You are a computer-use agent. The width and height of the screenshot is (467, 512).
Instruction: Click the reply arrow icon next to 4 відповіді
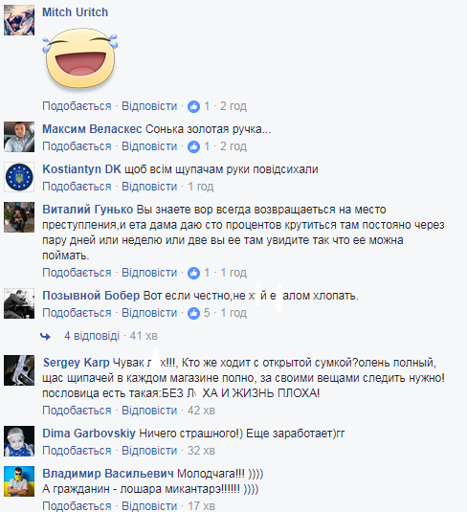click(45, 336)
